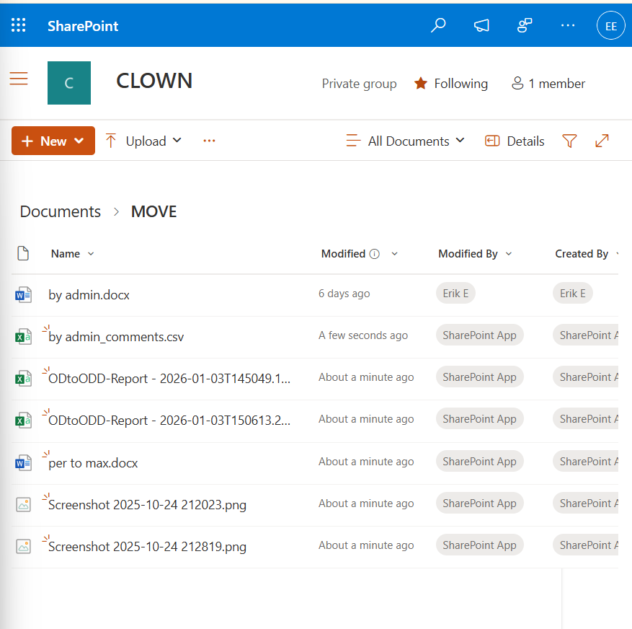Viewport: 632px width, 629px height.
Task: Click the megaphone announcement icon
Action: pyautogui.click(x=481, y=25)
